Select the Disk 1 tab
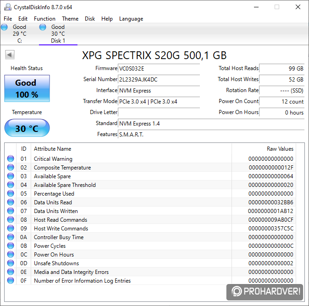This screenshot has width=309, height=306. [x=58, y=34]
